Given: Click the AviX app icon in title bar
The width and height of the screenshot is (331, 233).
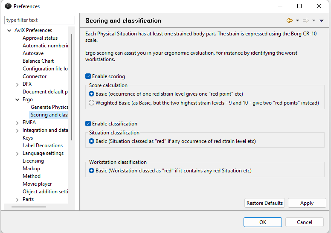Looking at the screenshot, I should click(x=8, y=6).
